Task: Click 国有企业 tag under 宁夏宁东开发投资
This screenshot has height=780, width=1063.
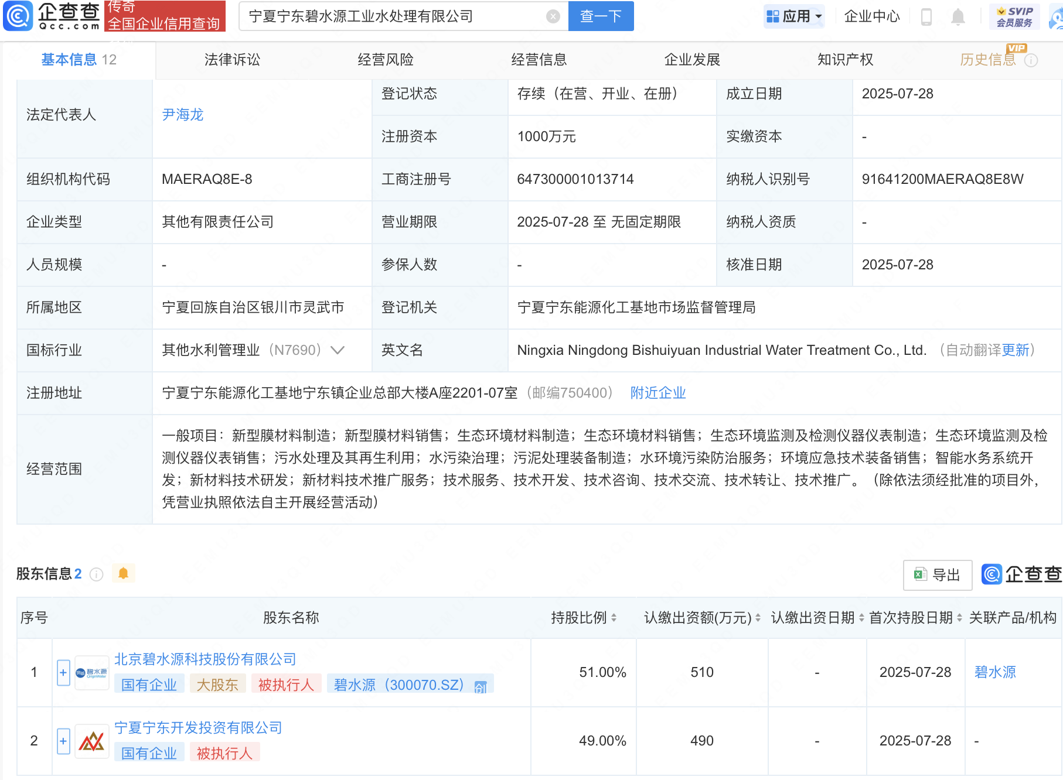Action: click(149, 754)
